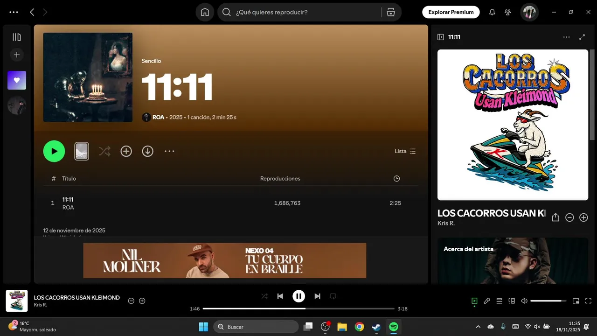Add to Liked from bottom player bar
597x336 pixels.
(142, 301)
